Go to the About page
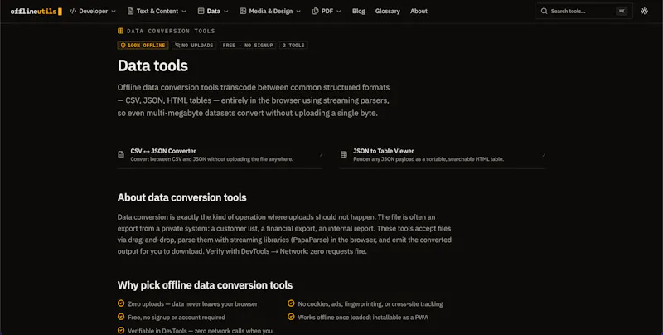Viewport: 663px width, 335px height. [x=419, y=12]
